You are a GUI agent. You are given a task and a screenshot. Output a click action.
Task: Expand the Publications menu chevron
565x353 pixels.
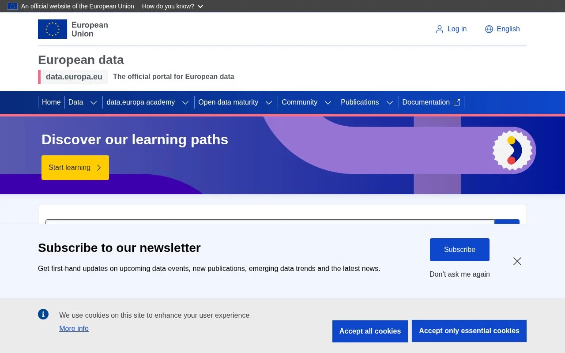(390, 102)
